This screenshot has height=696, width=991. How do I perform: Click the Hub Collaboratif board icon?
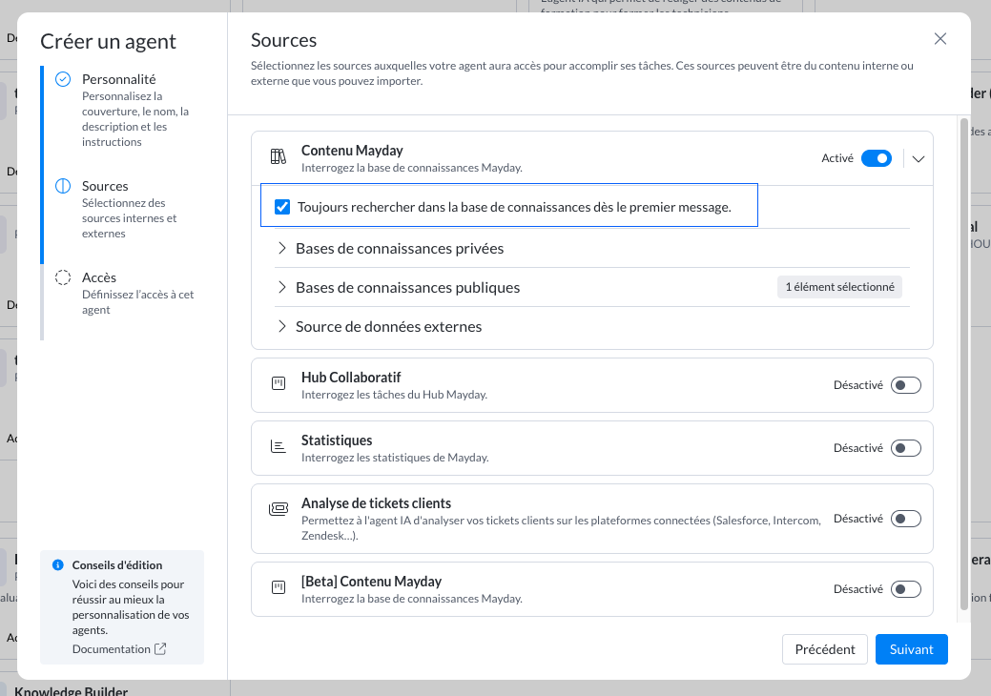[x=278, y=384]
